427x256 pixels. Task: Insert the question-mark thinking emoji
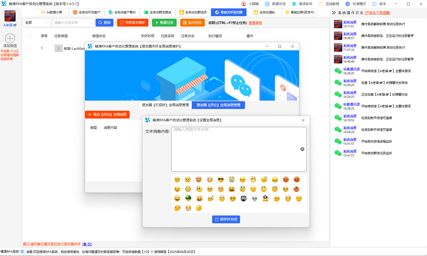[211, 198]
